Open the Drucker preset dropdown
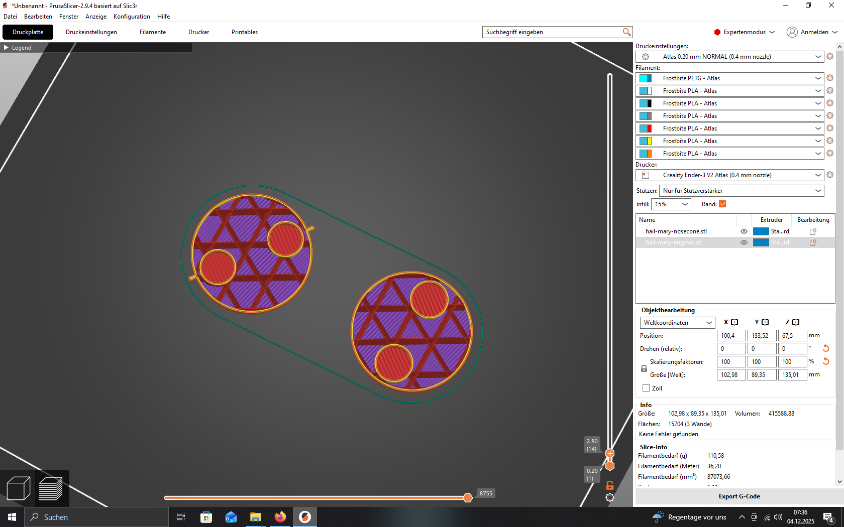This screenshot has height=527, width=844. click(730, 175)
